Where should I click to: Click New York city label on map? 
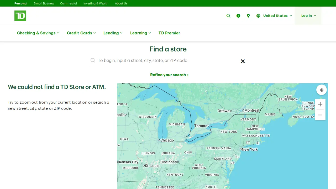coord(250,149)
